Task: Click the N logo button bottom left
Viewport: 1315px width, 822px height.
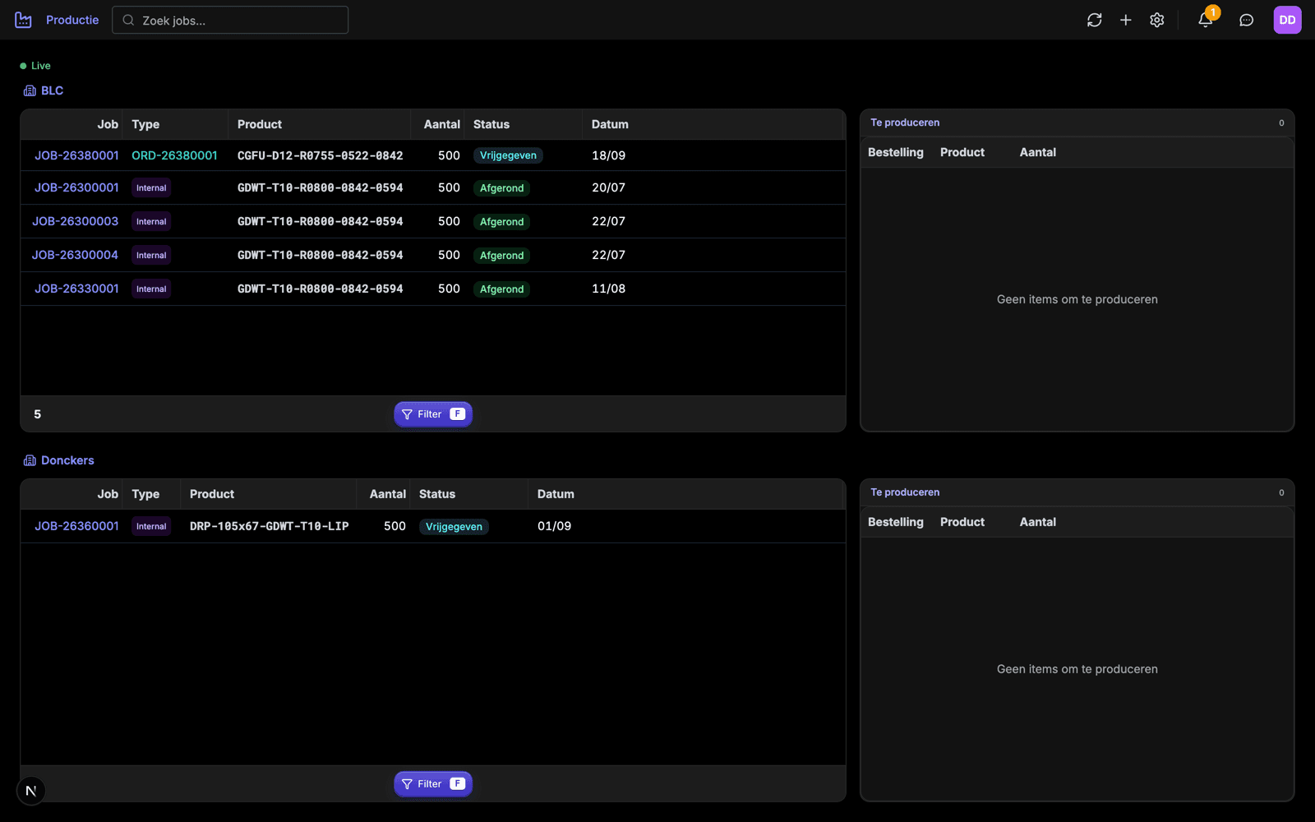Action: click(31, 791)
